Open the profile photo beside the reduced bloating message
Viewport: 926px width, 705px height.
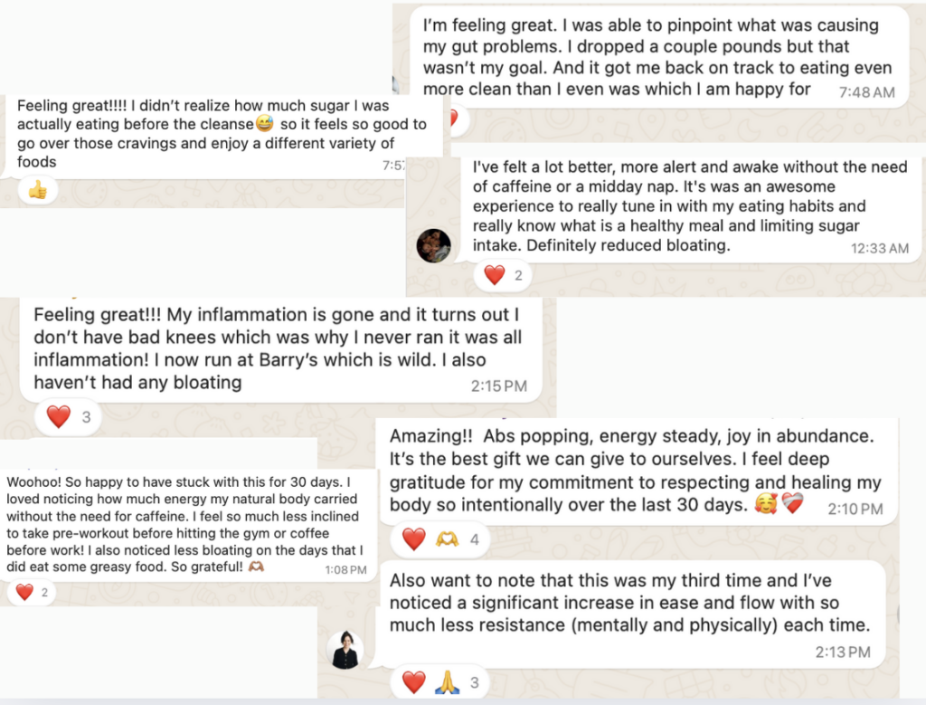tap(433, 245)
